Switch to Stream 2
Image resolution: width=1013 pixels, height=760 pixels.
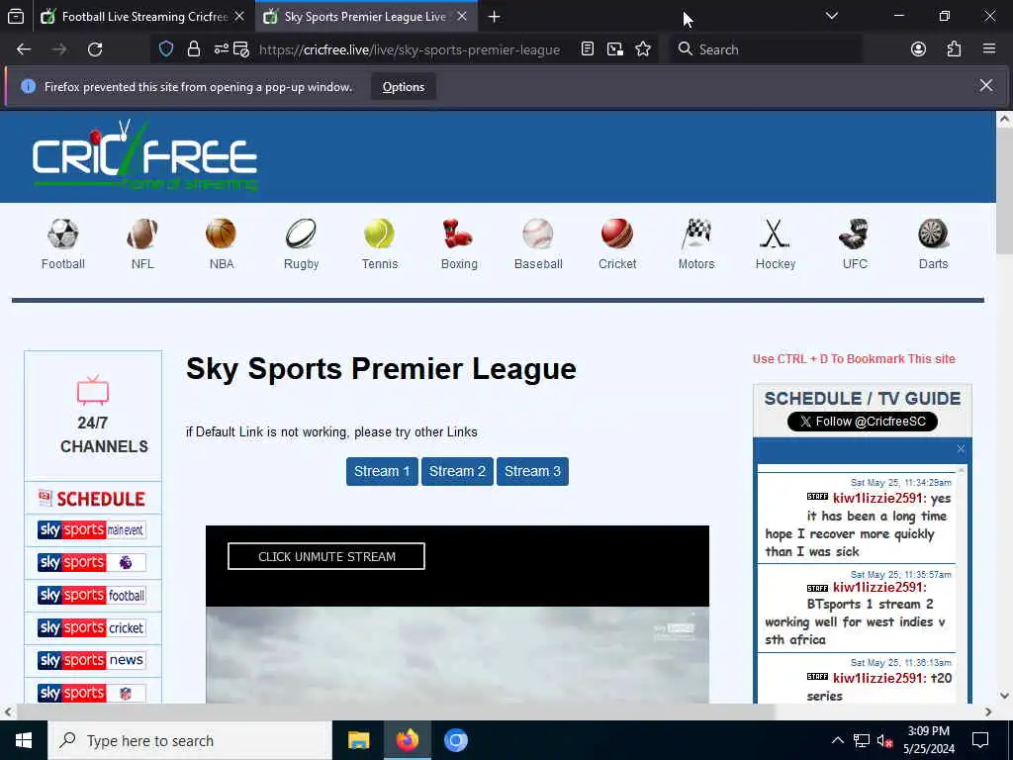(457, 471)
